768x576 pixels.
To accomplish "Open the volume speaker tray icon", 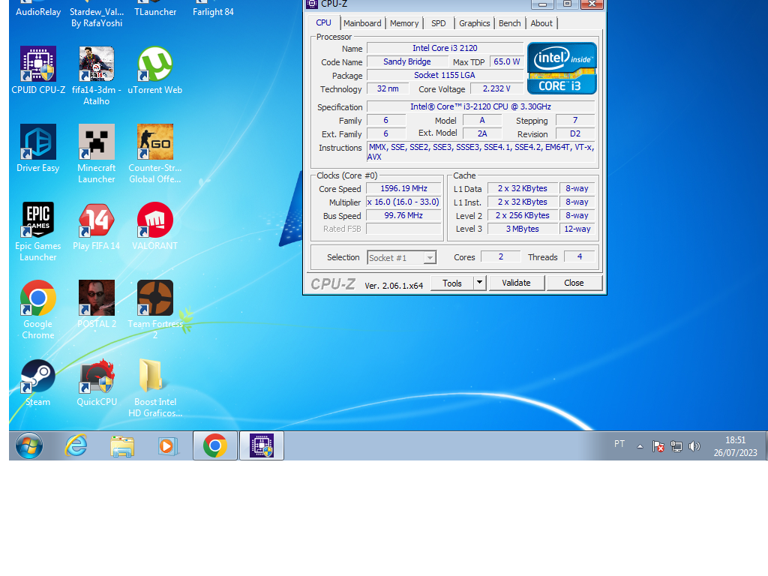I will point(694,446).
